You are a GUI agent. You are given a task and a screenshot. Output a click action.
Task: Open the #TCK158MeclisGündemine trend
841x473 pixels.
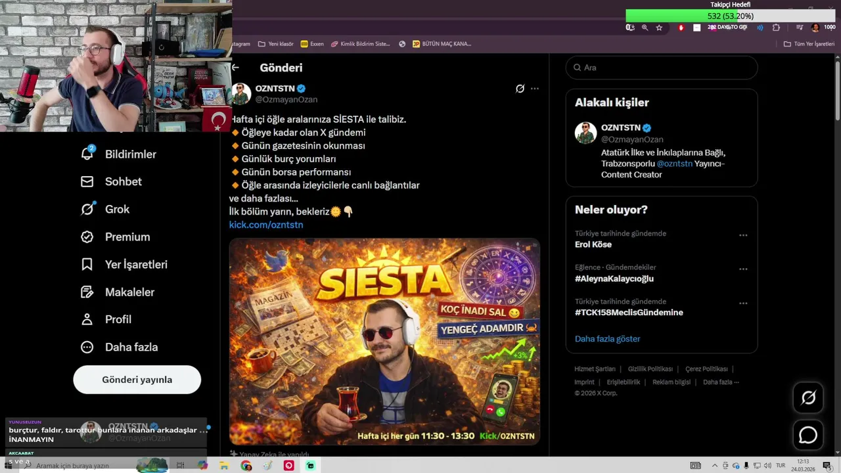click(x=629, y=313)
